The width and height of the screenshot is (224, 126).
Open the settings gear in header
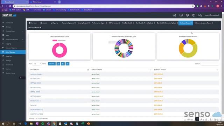coord(187,15)
